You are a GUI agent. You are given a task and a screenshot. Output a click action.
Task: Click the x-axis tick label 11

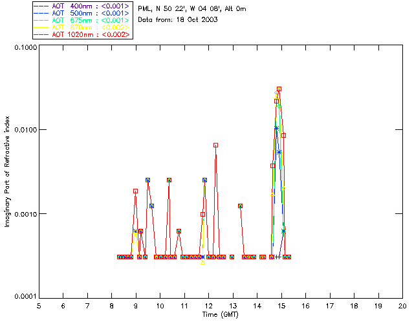coord(184,306)
